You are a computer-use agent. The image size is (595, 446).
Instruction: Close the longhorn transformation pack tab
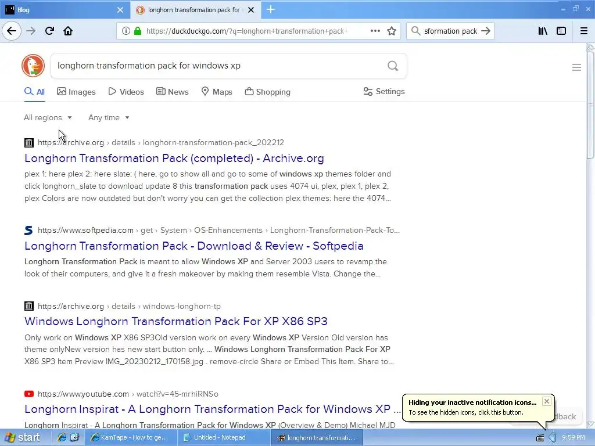(251, 10)
